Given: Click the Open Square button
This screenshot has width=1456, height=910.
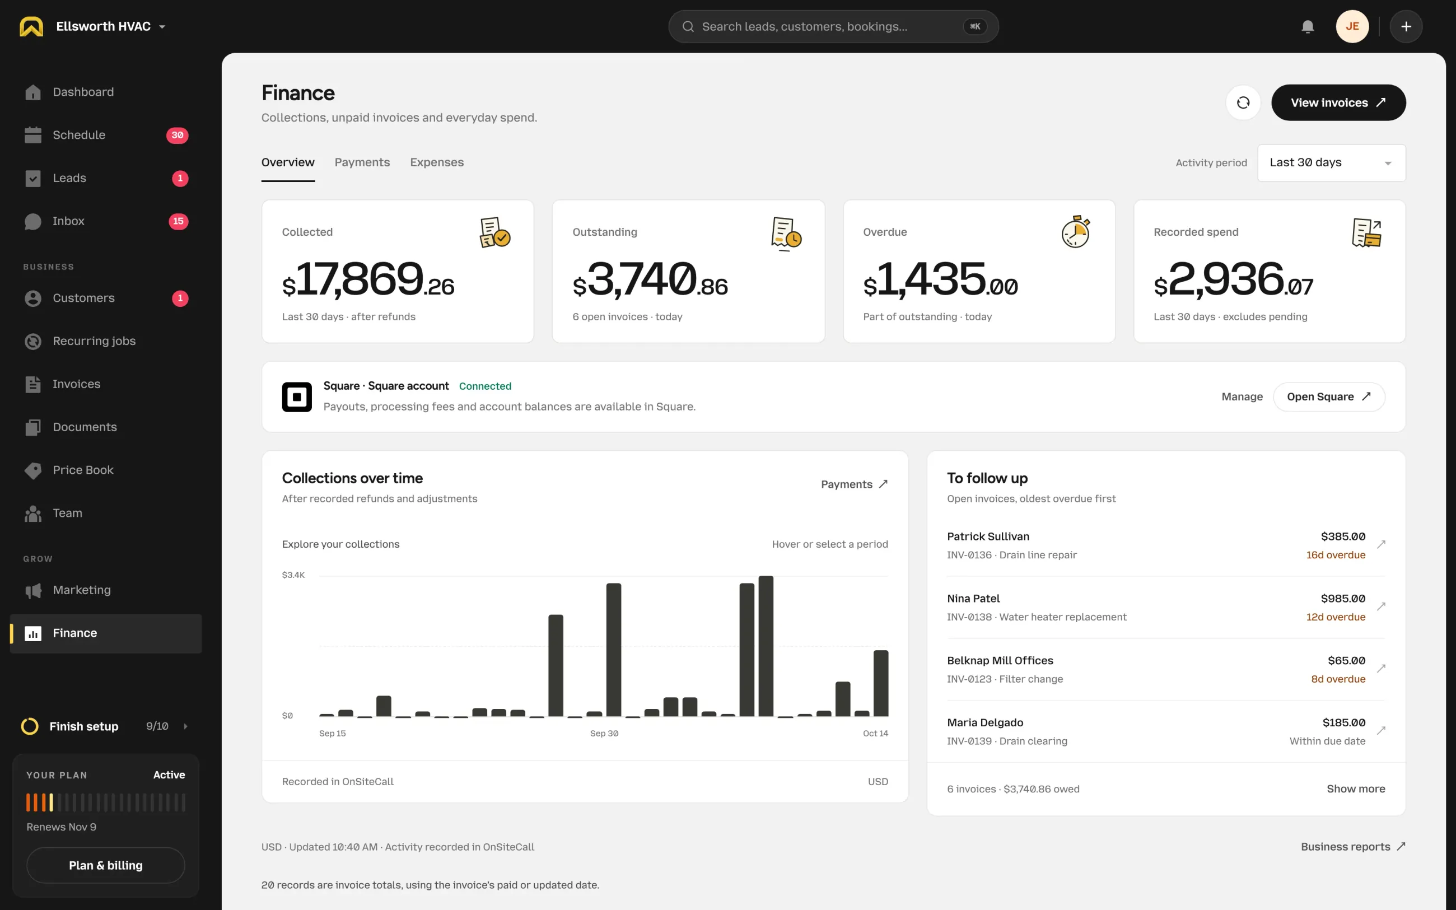Looking at the screenshot, I should [x=1328, y=397].
